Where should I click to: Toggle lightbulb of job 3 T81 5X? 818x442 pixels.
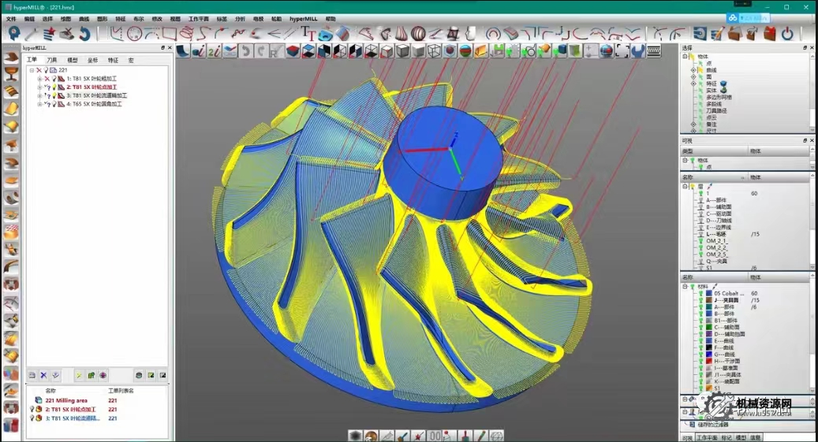coord(54,95)
